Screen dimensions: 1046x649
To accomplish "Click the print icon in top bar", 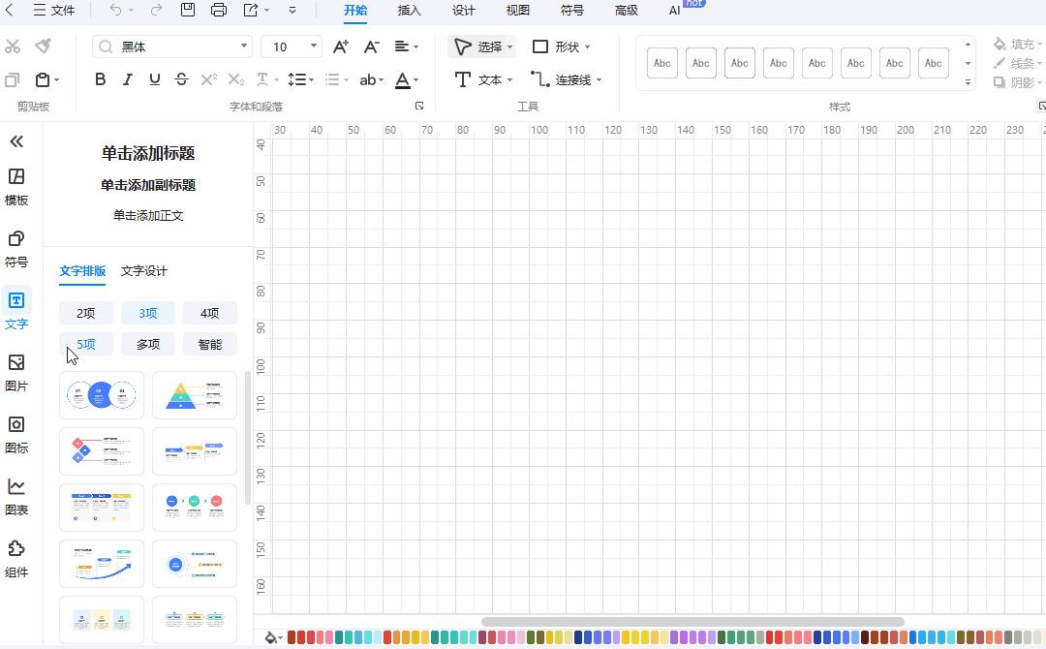I will pyautogui.click(x=219, y=11).
